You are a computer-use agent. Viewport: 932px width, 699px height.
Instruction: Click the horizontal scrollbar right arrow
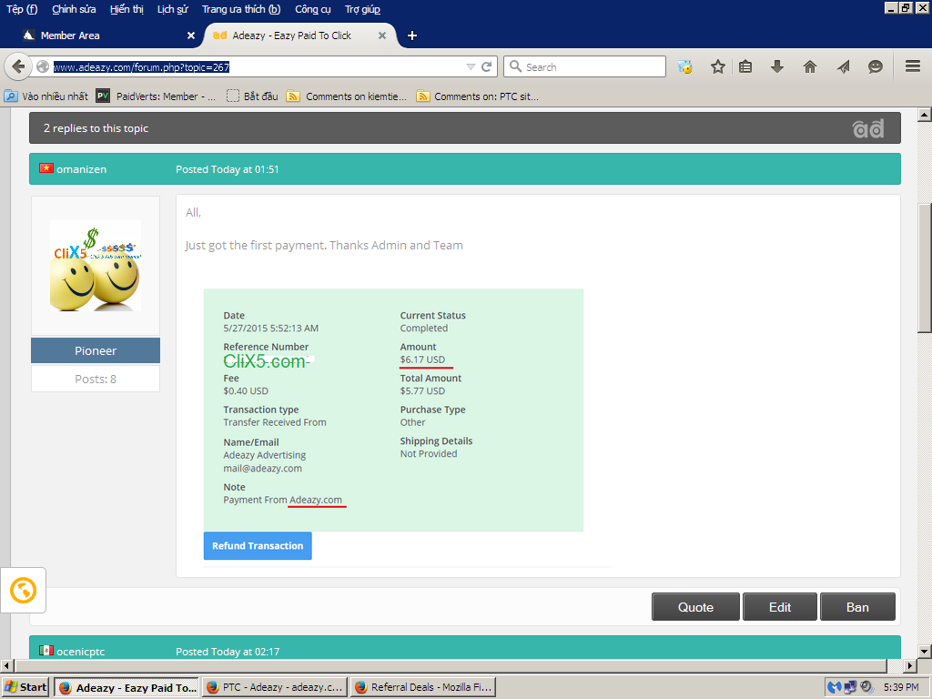(910, 665)
